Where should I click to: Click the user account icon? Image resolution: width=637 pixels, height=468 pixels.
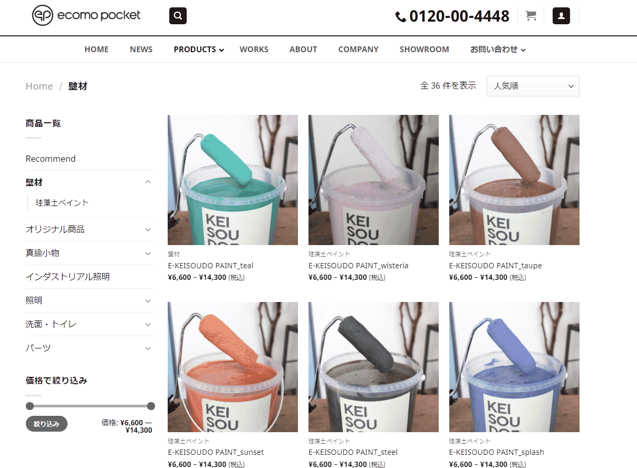(561, 16)
